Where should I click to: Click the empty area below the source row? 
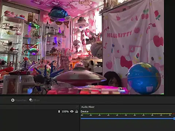tap(40, 122)
